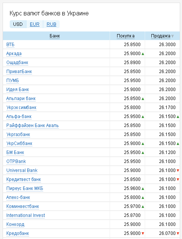
Task: Switch to the RUB currency tab
Action: pyautogui.click(x=51, y=24)
